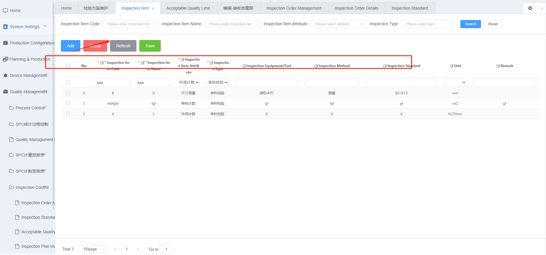Image resolution: width=546 pixels, height=255 pixels.
Task: Click edit icon on Remark column header
Action: point(498,66)
